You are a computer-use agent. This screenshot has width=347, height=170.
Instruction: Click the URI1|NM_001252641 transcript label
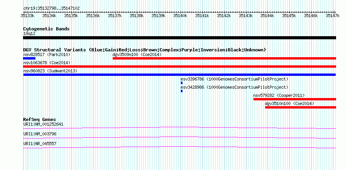[43, 124]
